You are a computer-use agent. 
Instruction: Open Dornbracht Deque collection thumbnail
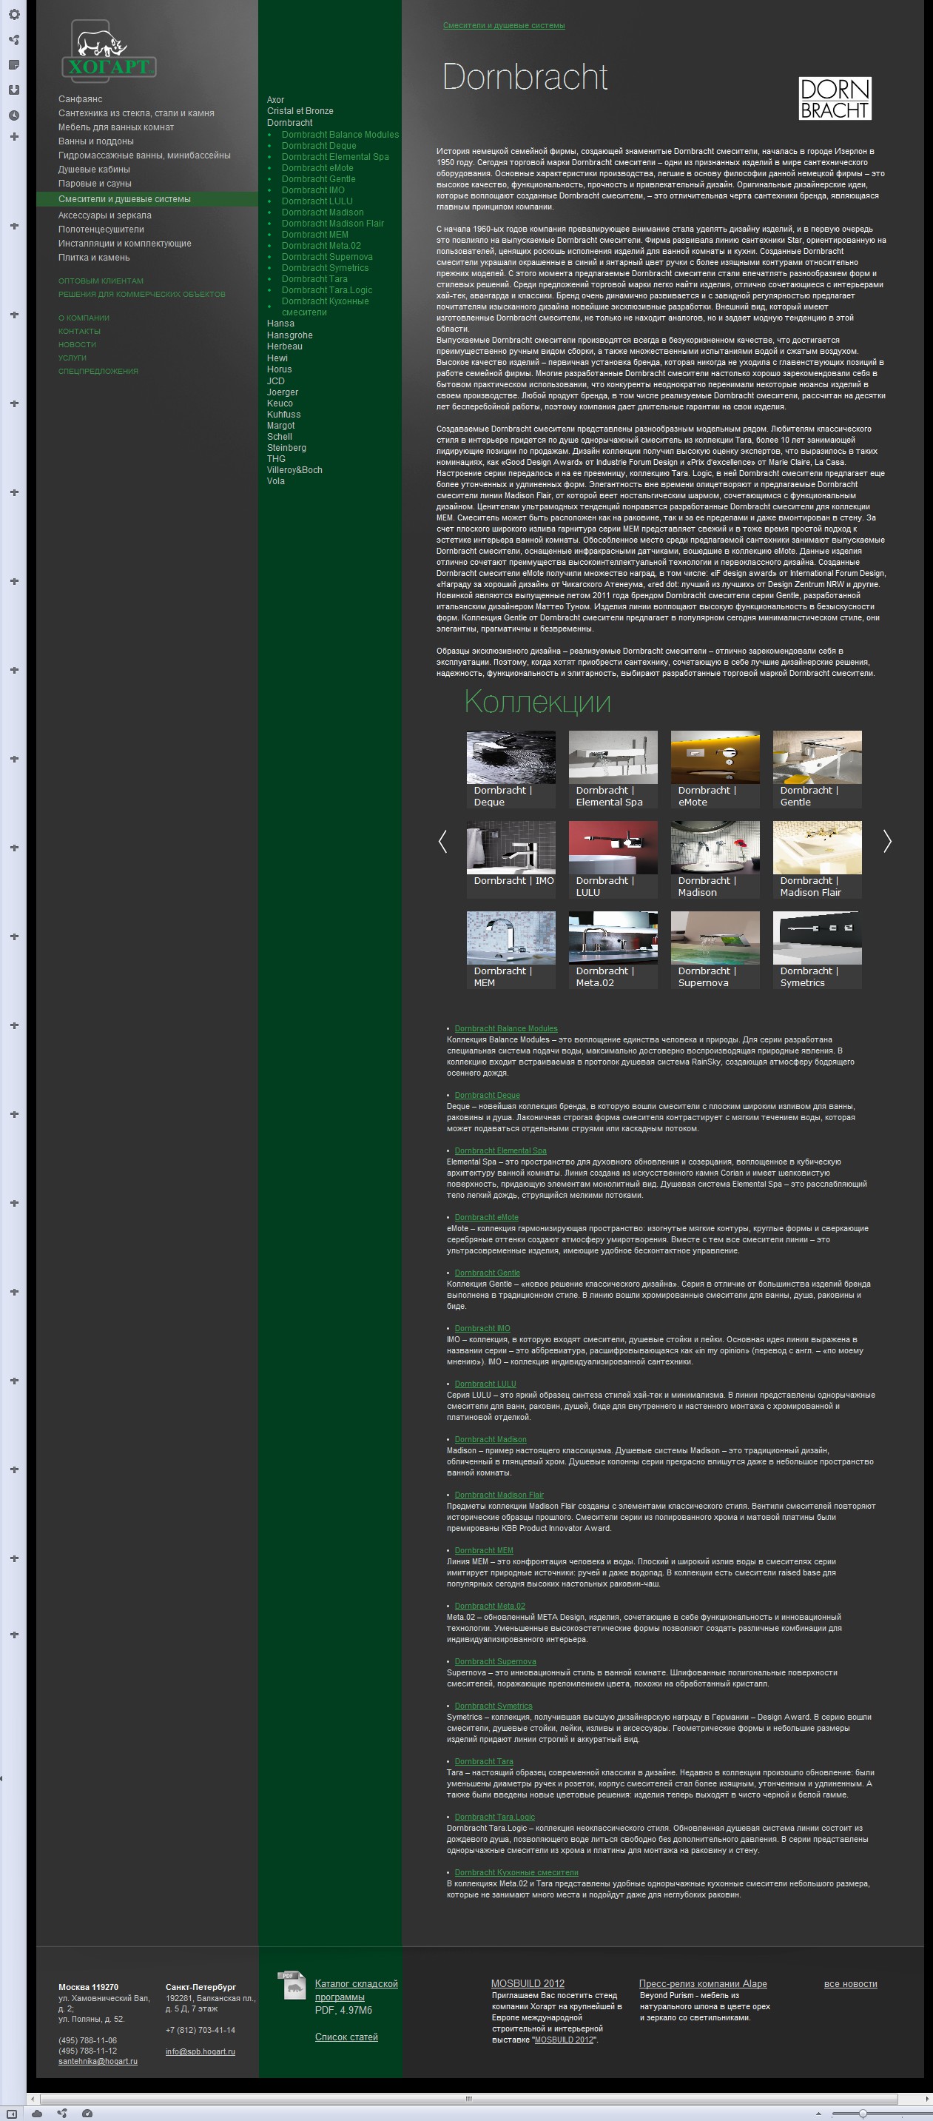click(511, 769)
